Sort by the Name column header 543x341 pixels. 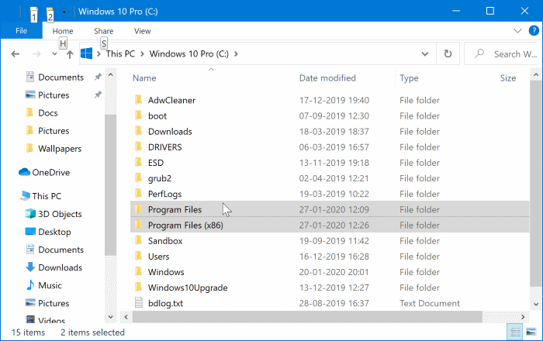[x=144, y=78]
